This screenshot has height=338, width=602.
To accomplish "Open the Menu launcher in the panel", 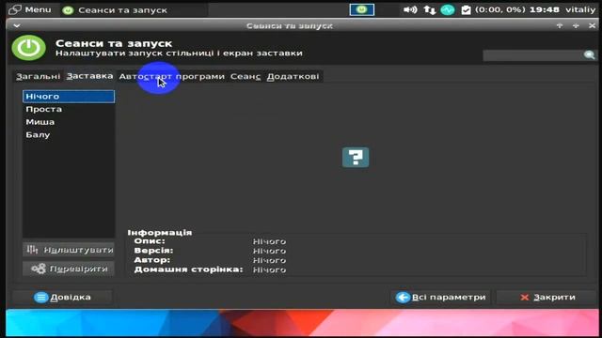I will (29, 9).
